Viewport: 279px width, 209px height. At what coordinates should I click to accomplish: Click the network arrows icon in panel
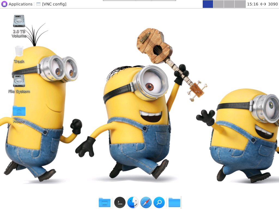[263, 4]
